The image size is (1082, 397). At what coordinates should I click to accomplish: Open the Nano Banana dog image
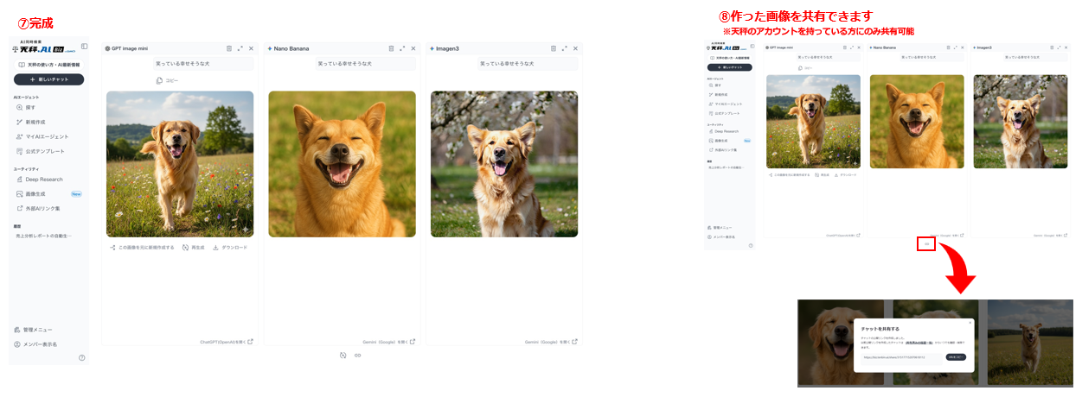coord(342,164)
